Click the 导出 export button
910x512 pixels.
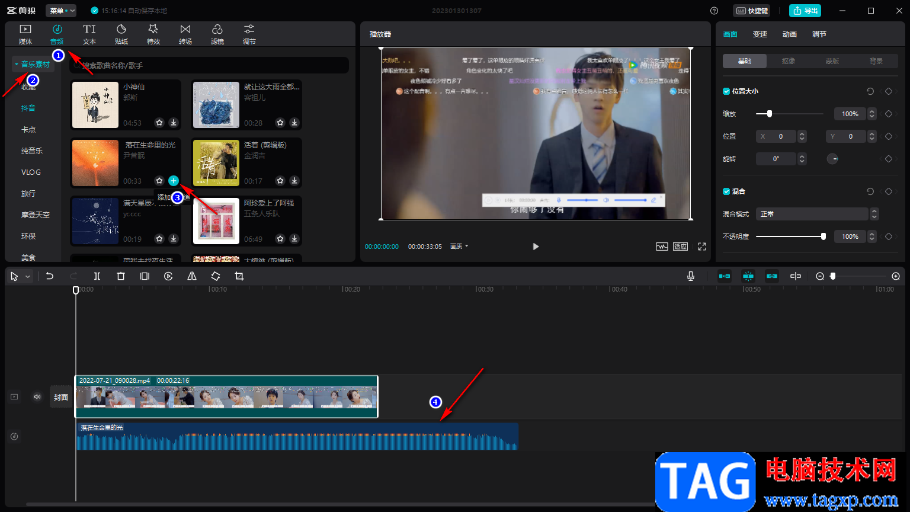(805, 11)
